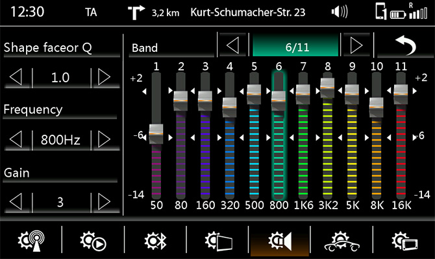Open media playback settings icon

pos(93,242)
